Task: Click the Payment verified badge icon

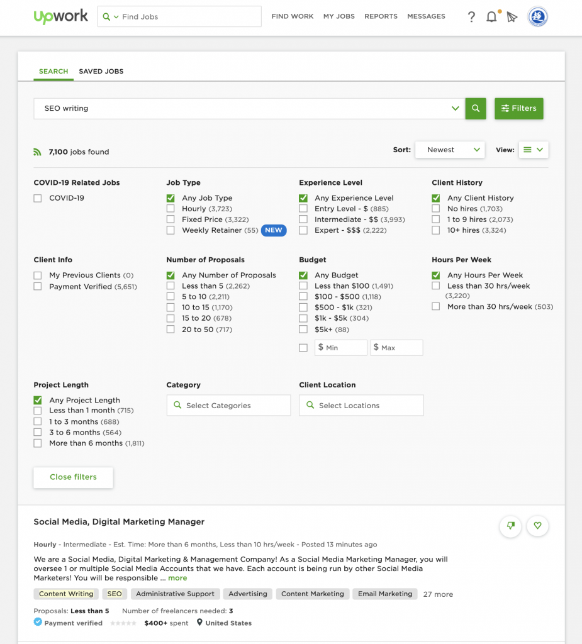Action: point(38,622)
